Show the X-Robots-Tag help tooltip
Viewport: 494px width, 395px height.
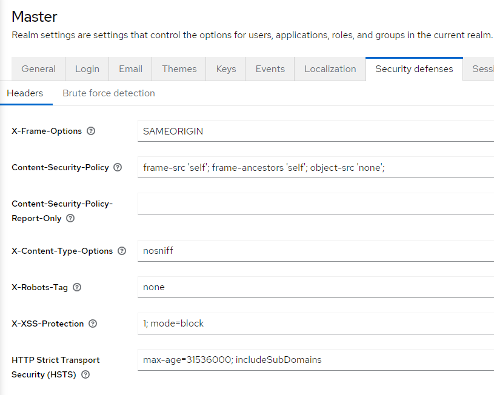click(x=77, y=287)
